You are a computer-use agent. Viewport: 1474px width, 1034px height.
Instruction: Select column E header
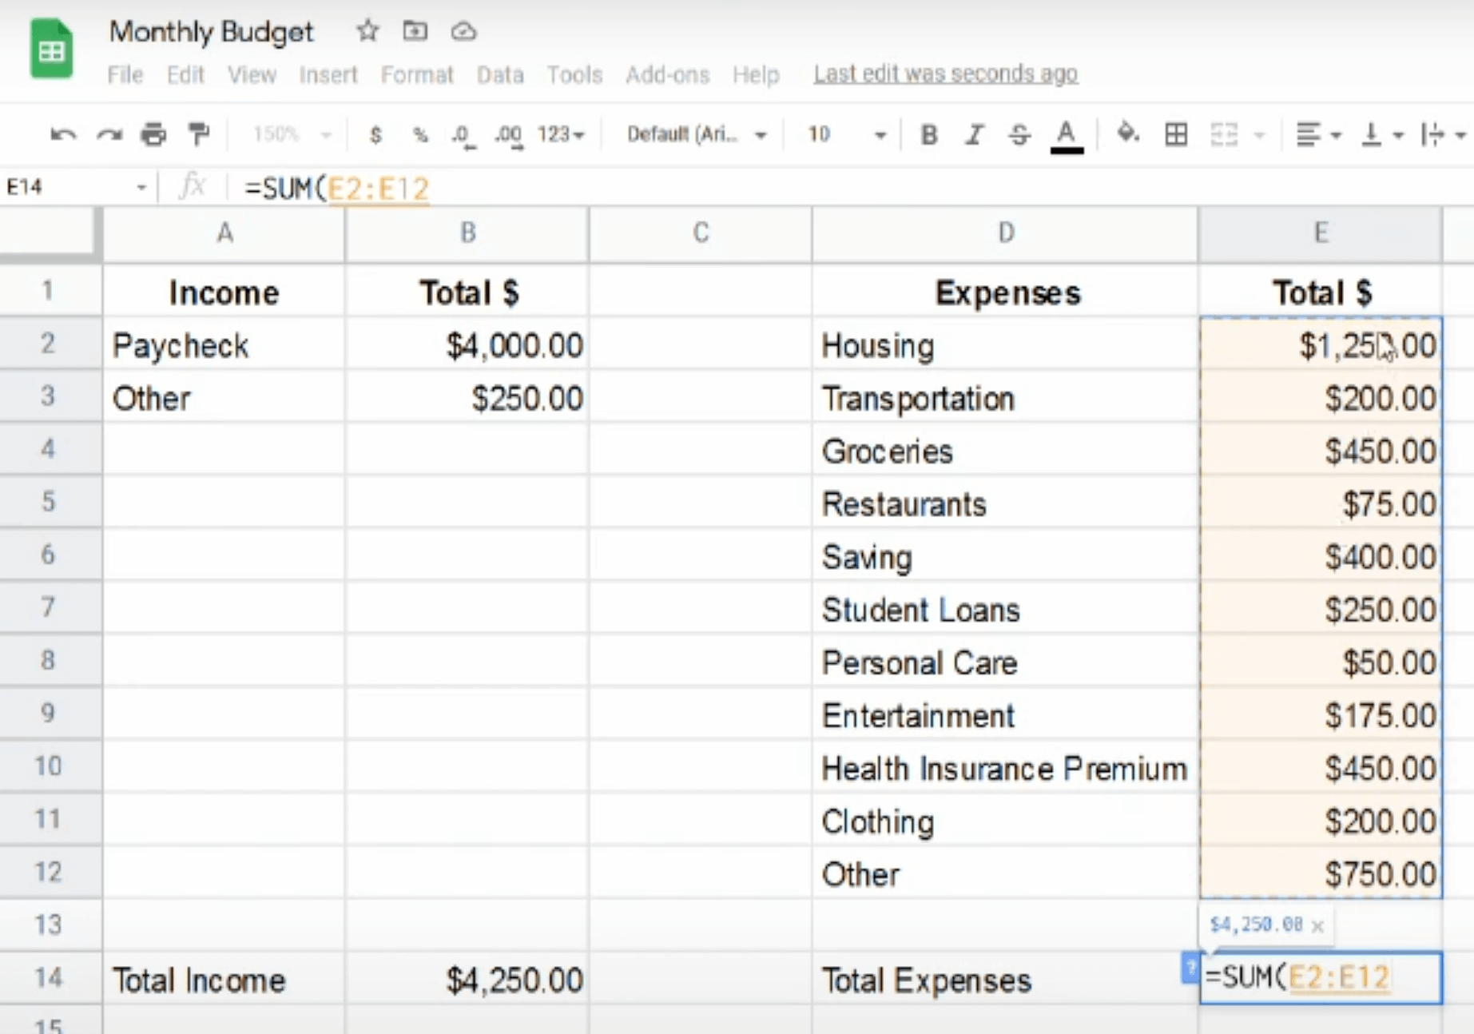[1321, 233]
